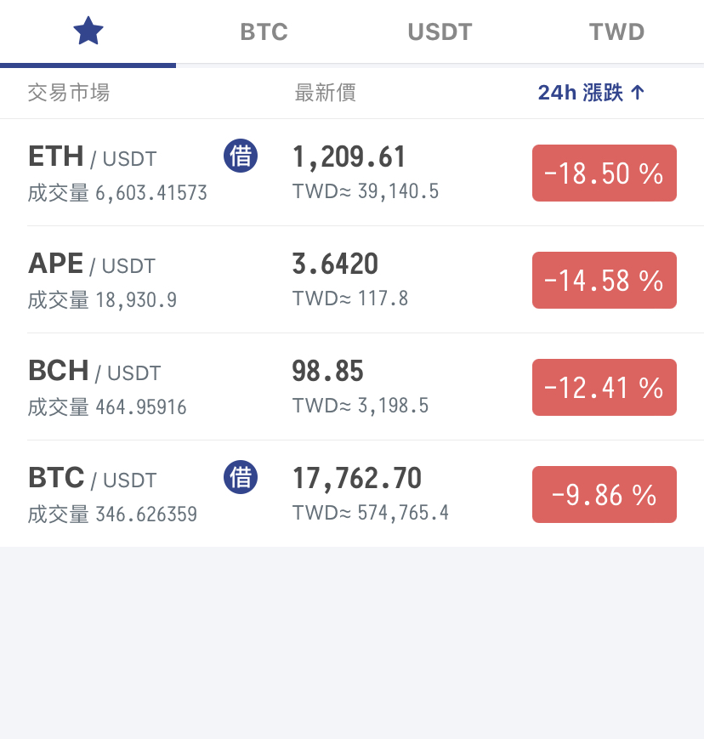This screenshot has width=704, height=739.
Task: Select the ETH price 1,209.61
Action: 349,157
